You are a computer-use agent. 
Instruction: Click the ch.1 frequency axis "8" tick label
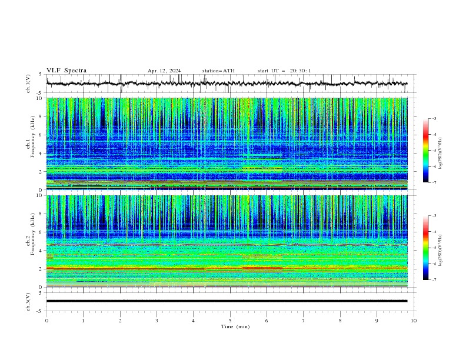tap(41, 116)
